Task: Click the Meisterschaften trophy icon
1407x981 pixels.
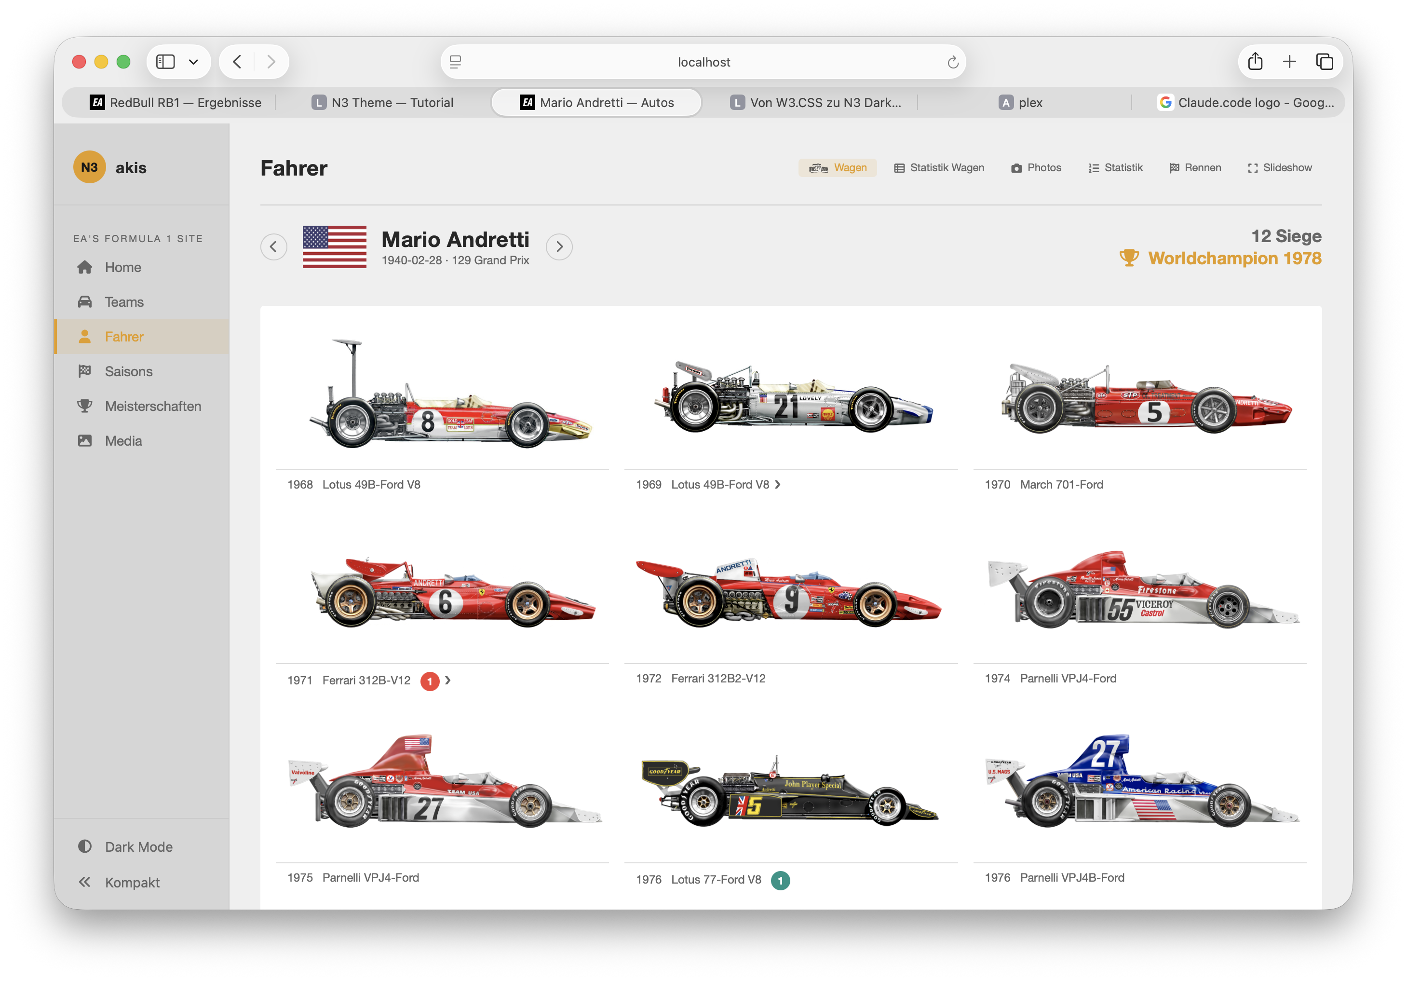Action: pyautogui.click(x=84, y=406)
